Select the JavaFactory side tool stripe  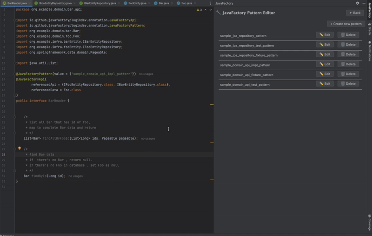click(x=370, y=10)
